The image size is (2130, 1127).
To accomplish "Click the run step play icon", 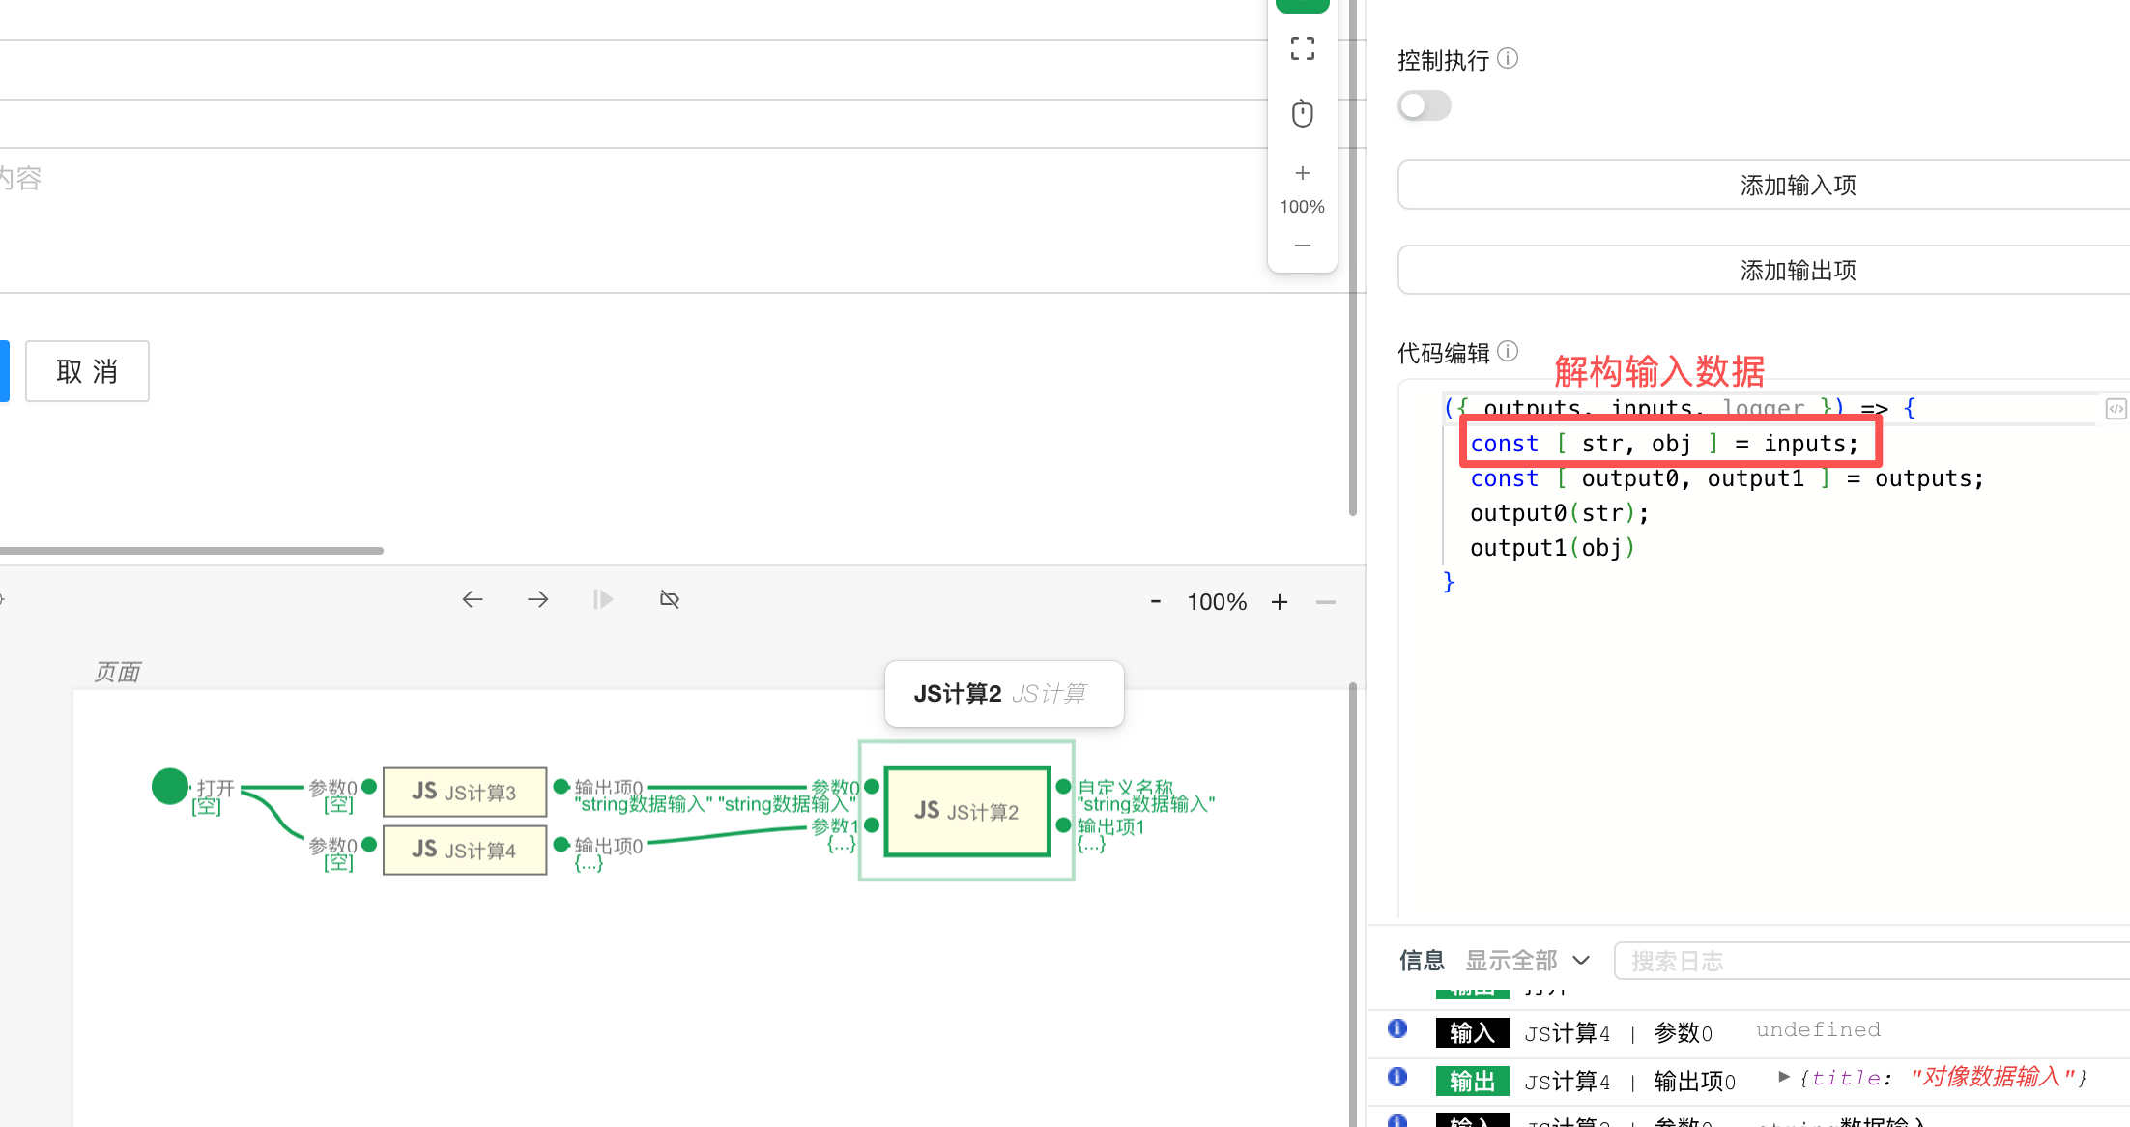I will pyautogui.click(x=603, y=600).
